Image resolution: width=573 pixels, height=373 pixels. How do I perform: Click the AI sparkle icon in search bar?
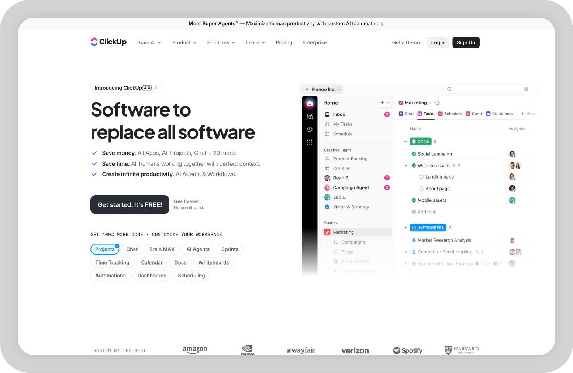[526, 89]
